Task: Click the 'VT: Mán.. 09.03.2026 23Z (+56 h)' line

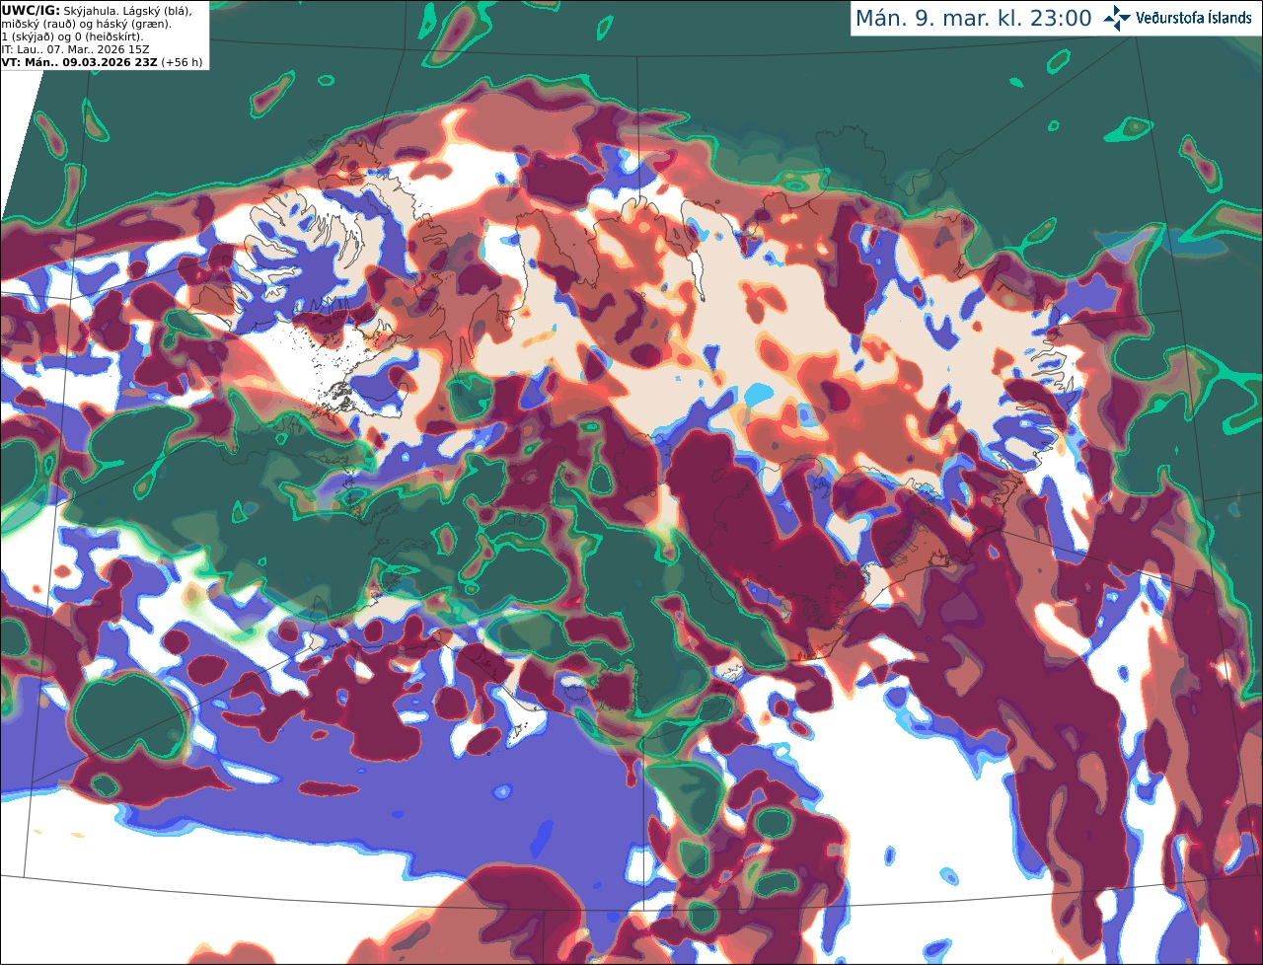Action: coord(103,62)
